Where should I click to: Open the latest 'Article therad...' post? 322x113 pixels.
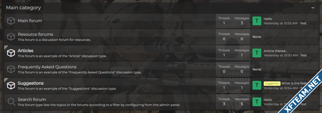[x=275, y=51]
